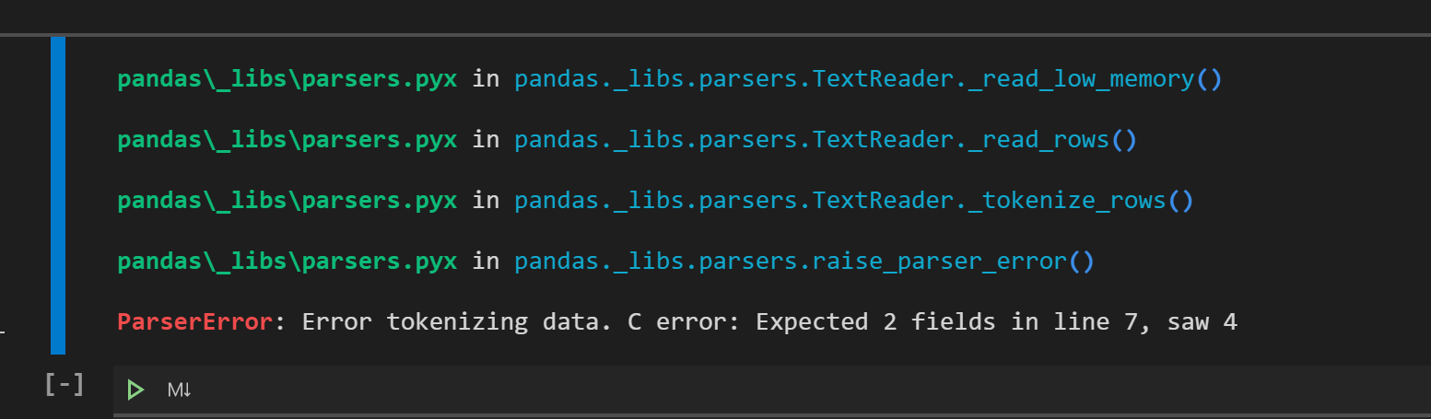Click the TextReader._tokenize_rows function name

pyautogui.click(x=989, y=201)
